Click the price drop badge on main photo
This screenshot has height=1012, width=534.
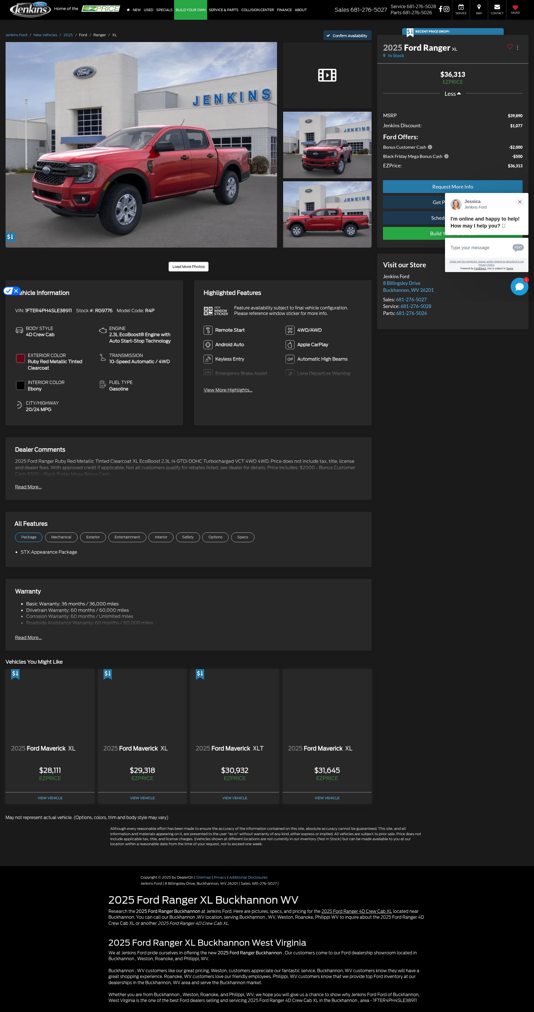pos(10,236)
